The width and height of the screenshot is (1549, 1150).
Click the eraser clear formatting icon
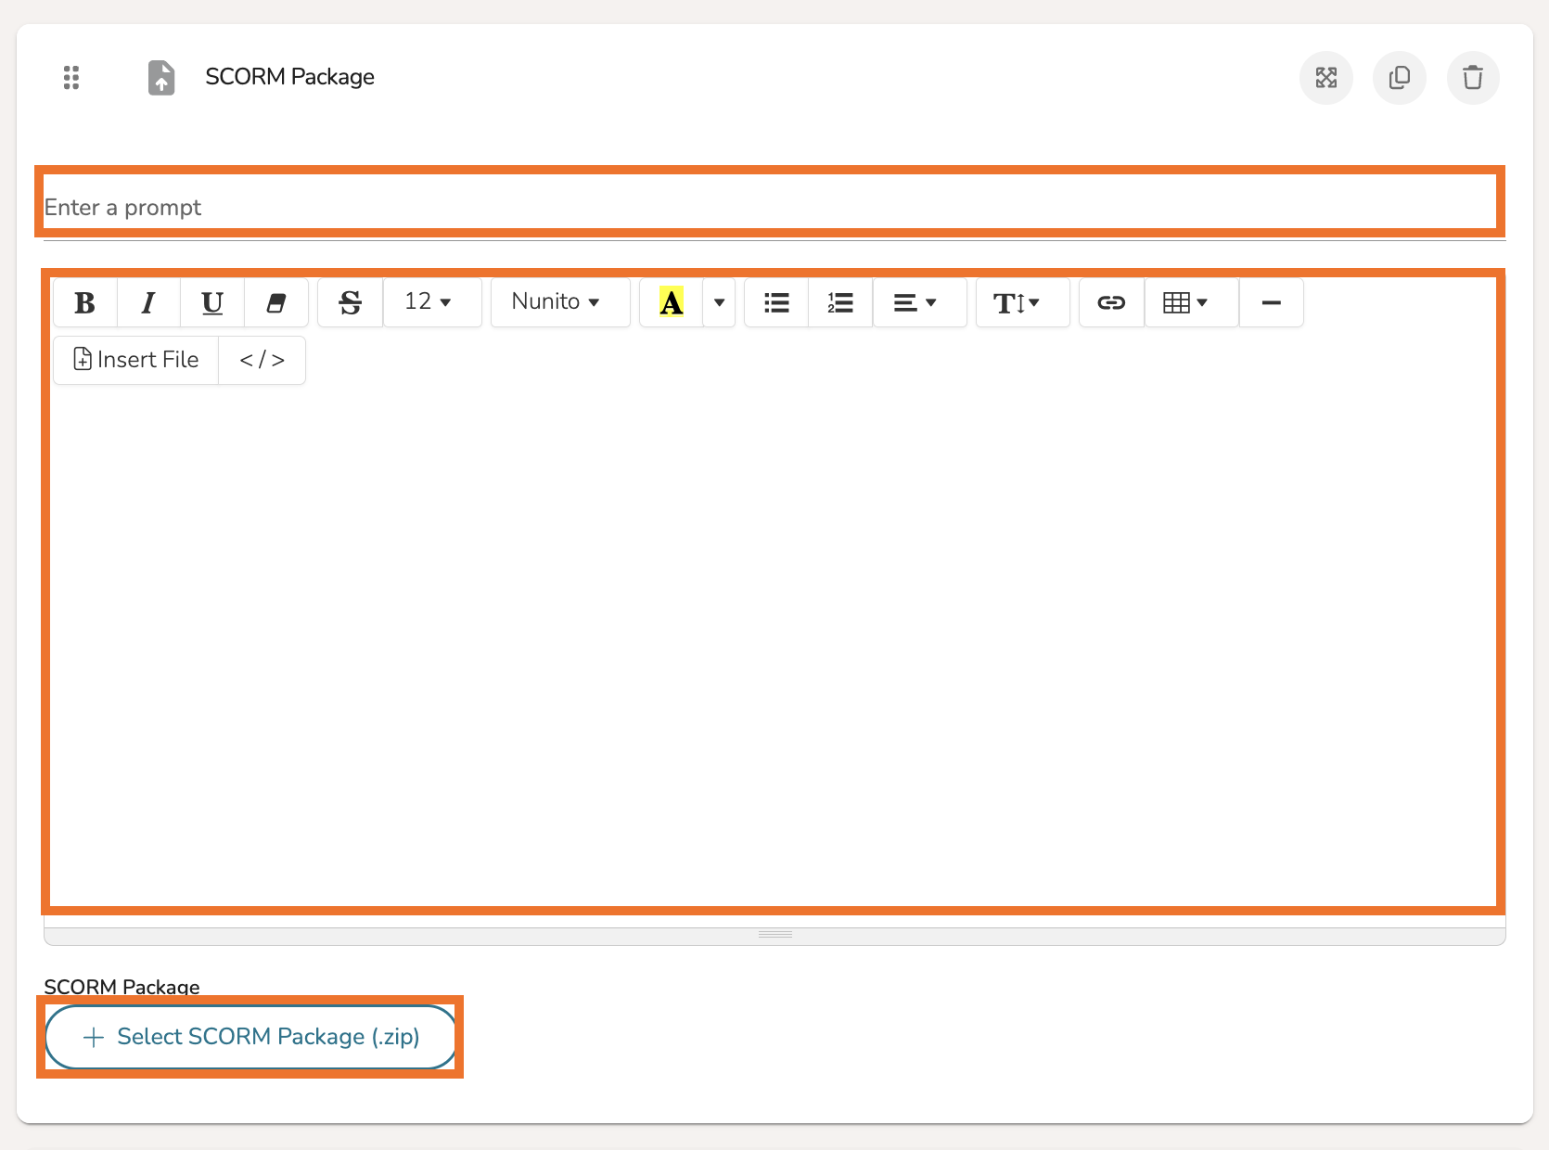(275, 302)
